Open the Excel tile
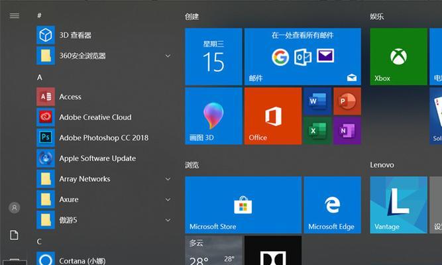 coord(317,131)
